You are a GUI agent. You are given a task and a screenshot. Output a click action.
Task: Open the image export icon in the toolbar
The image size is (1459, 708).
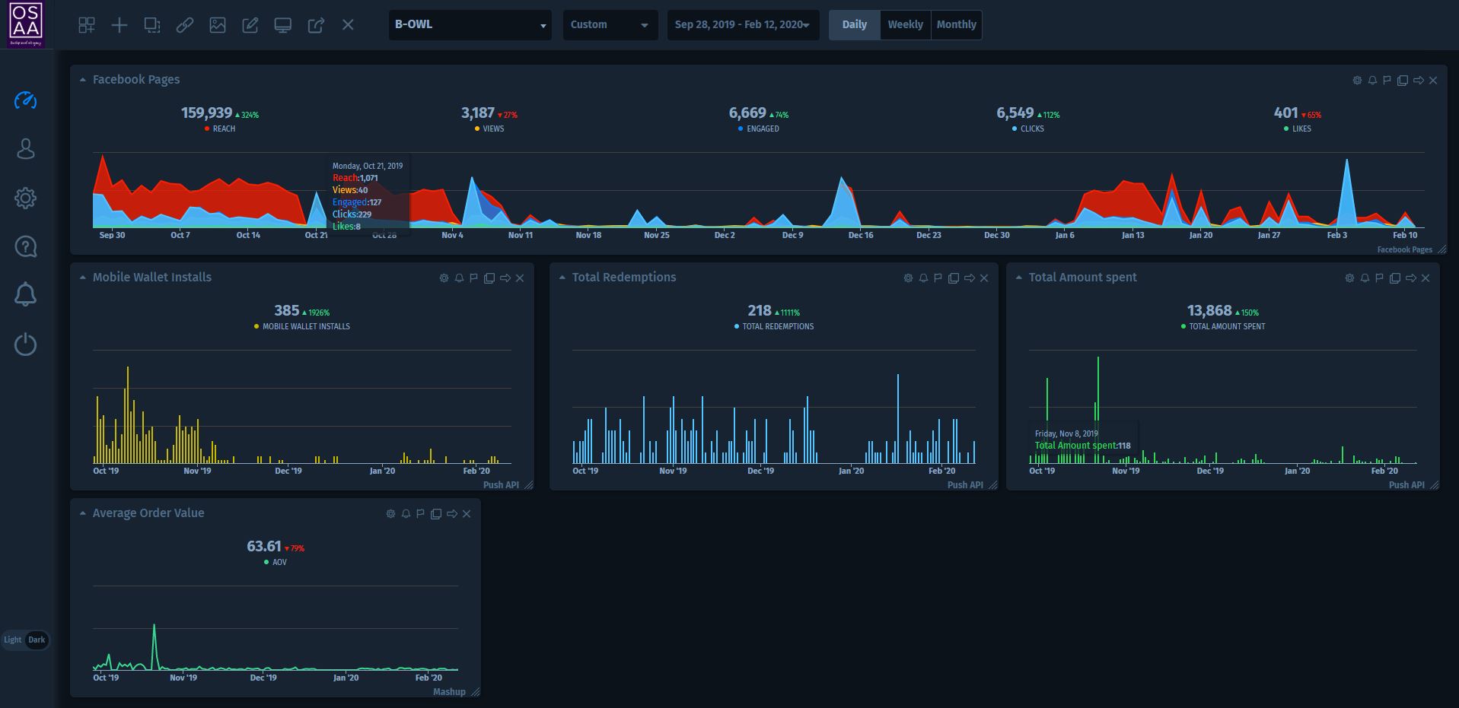(218, 24)
